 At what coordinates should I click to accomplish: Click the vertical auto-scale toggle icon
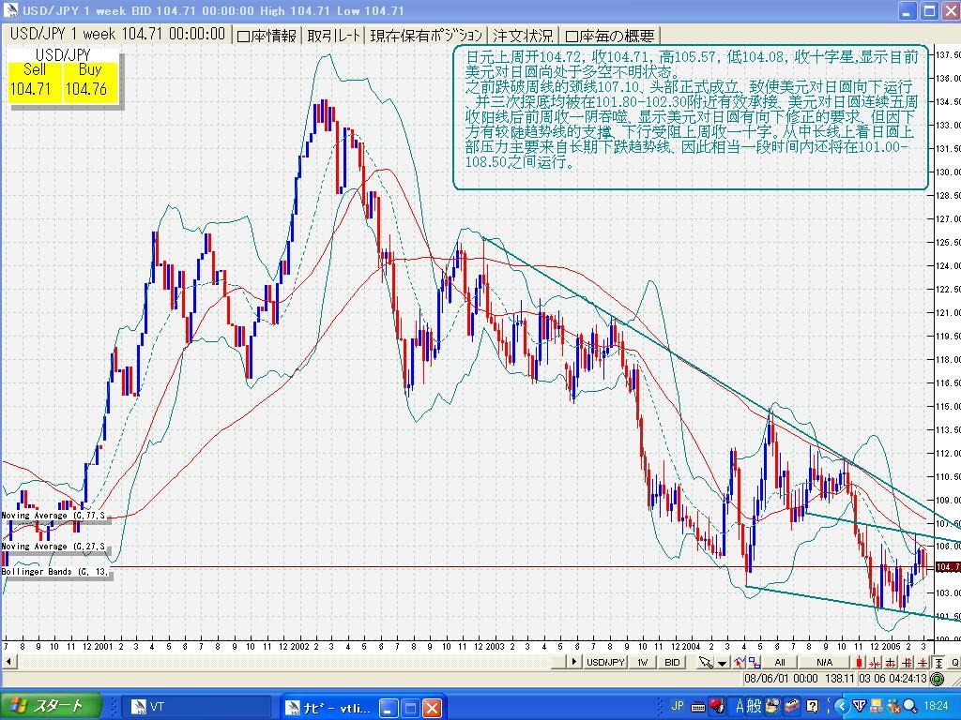938,662
